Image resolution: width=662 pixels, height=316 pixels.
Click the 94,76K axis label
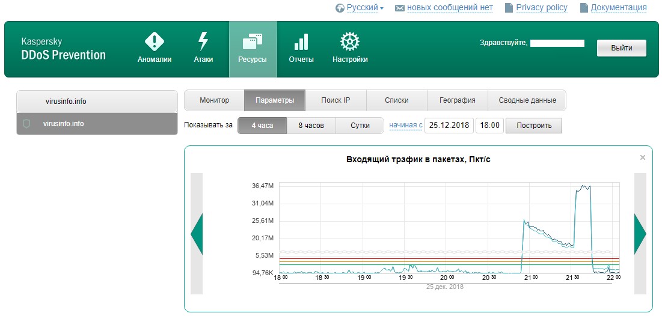coord(263,273)
